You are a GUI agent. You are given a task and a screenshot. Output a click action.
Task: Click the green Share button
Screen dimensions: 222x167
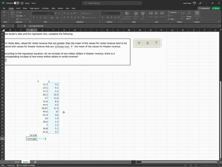pyautogui.click(x=216, y=8)
